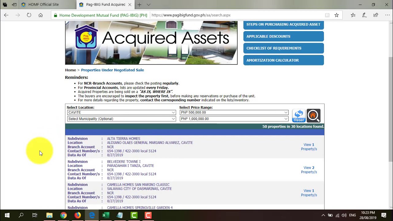This screenshot has width=393, height=221.
Task: Open the PhP 1,000,000.00 maximum price dropdown
Action: [234, 119]
